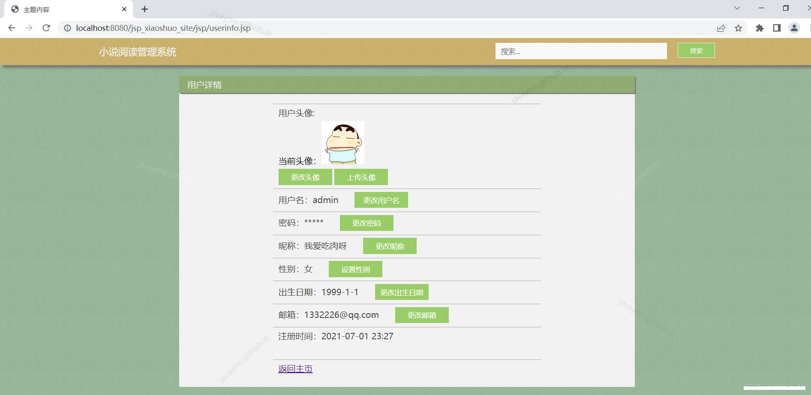Focus the 搜索 search input field
The height and width of the screenshot is (395, 811).
click(581, 51)
